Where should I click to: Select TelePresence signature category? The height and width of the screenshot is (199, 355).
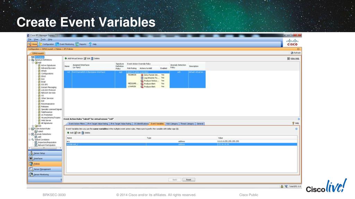pos(47,112)
